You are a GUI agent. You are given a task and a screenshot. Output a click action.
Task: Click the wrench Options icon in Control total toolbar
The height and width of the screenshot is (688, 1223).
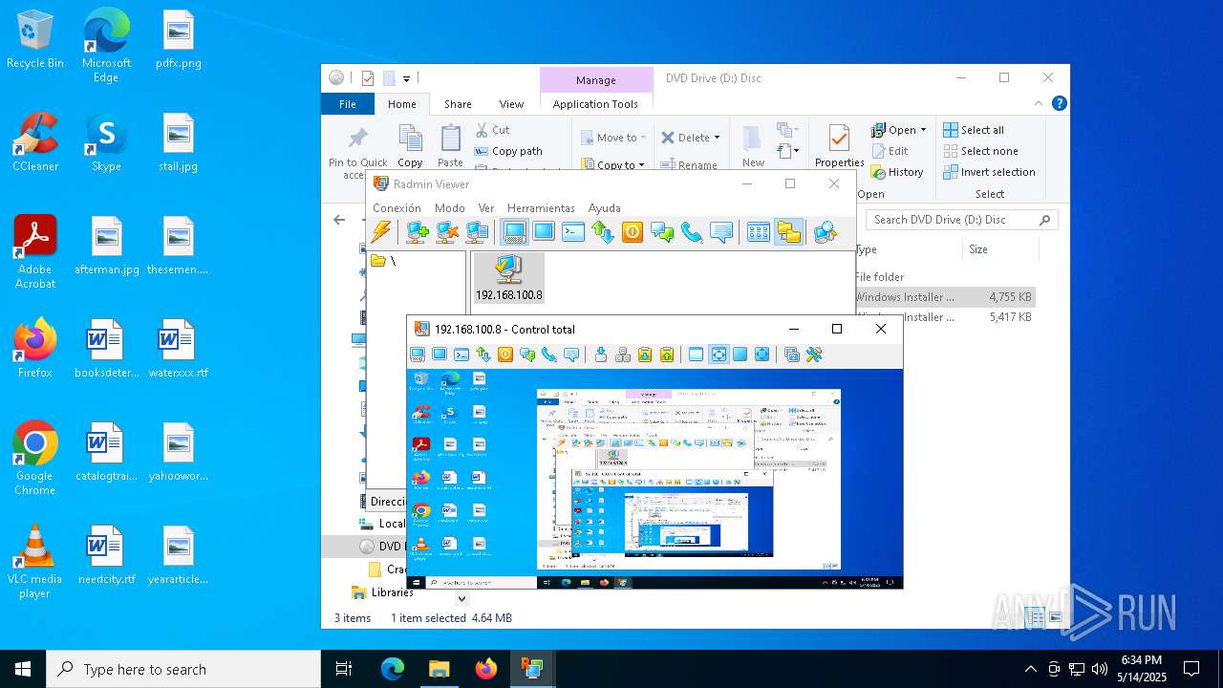[x=814, y=355]
